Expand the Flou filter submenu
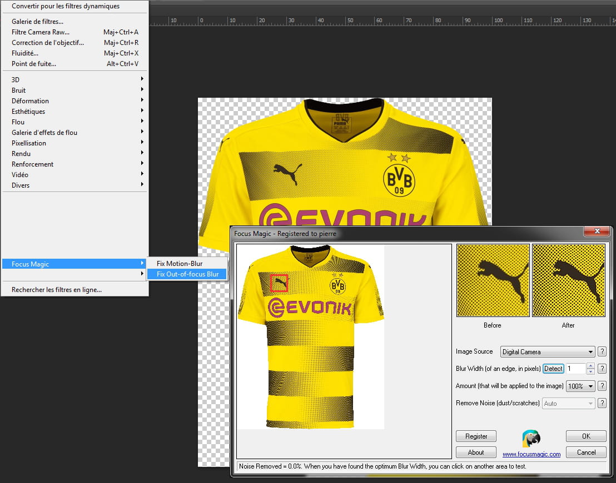Viewport: 616px width, 483px height. click(x=74, y=122)
